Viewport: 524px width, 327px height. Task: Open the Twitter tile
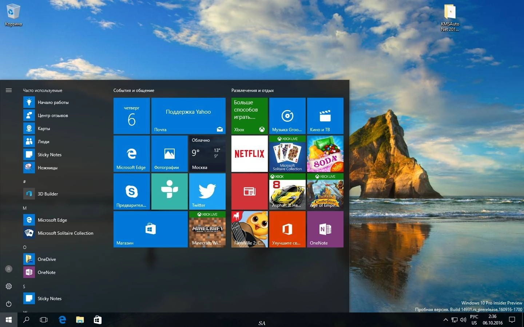207,191
